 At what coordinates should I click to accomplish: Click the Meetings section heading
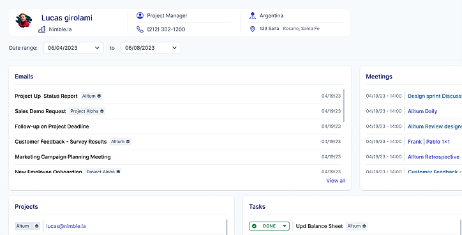[379, 77]
